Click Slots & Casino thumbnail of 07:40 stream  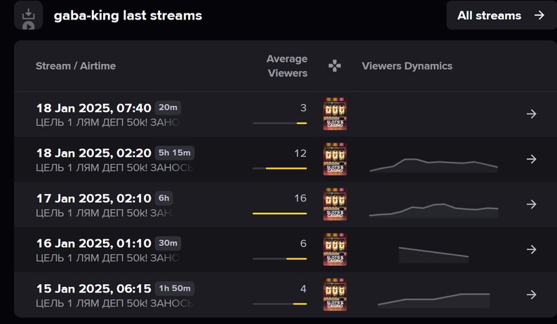coord(335,114)
